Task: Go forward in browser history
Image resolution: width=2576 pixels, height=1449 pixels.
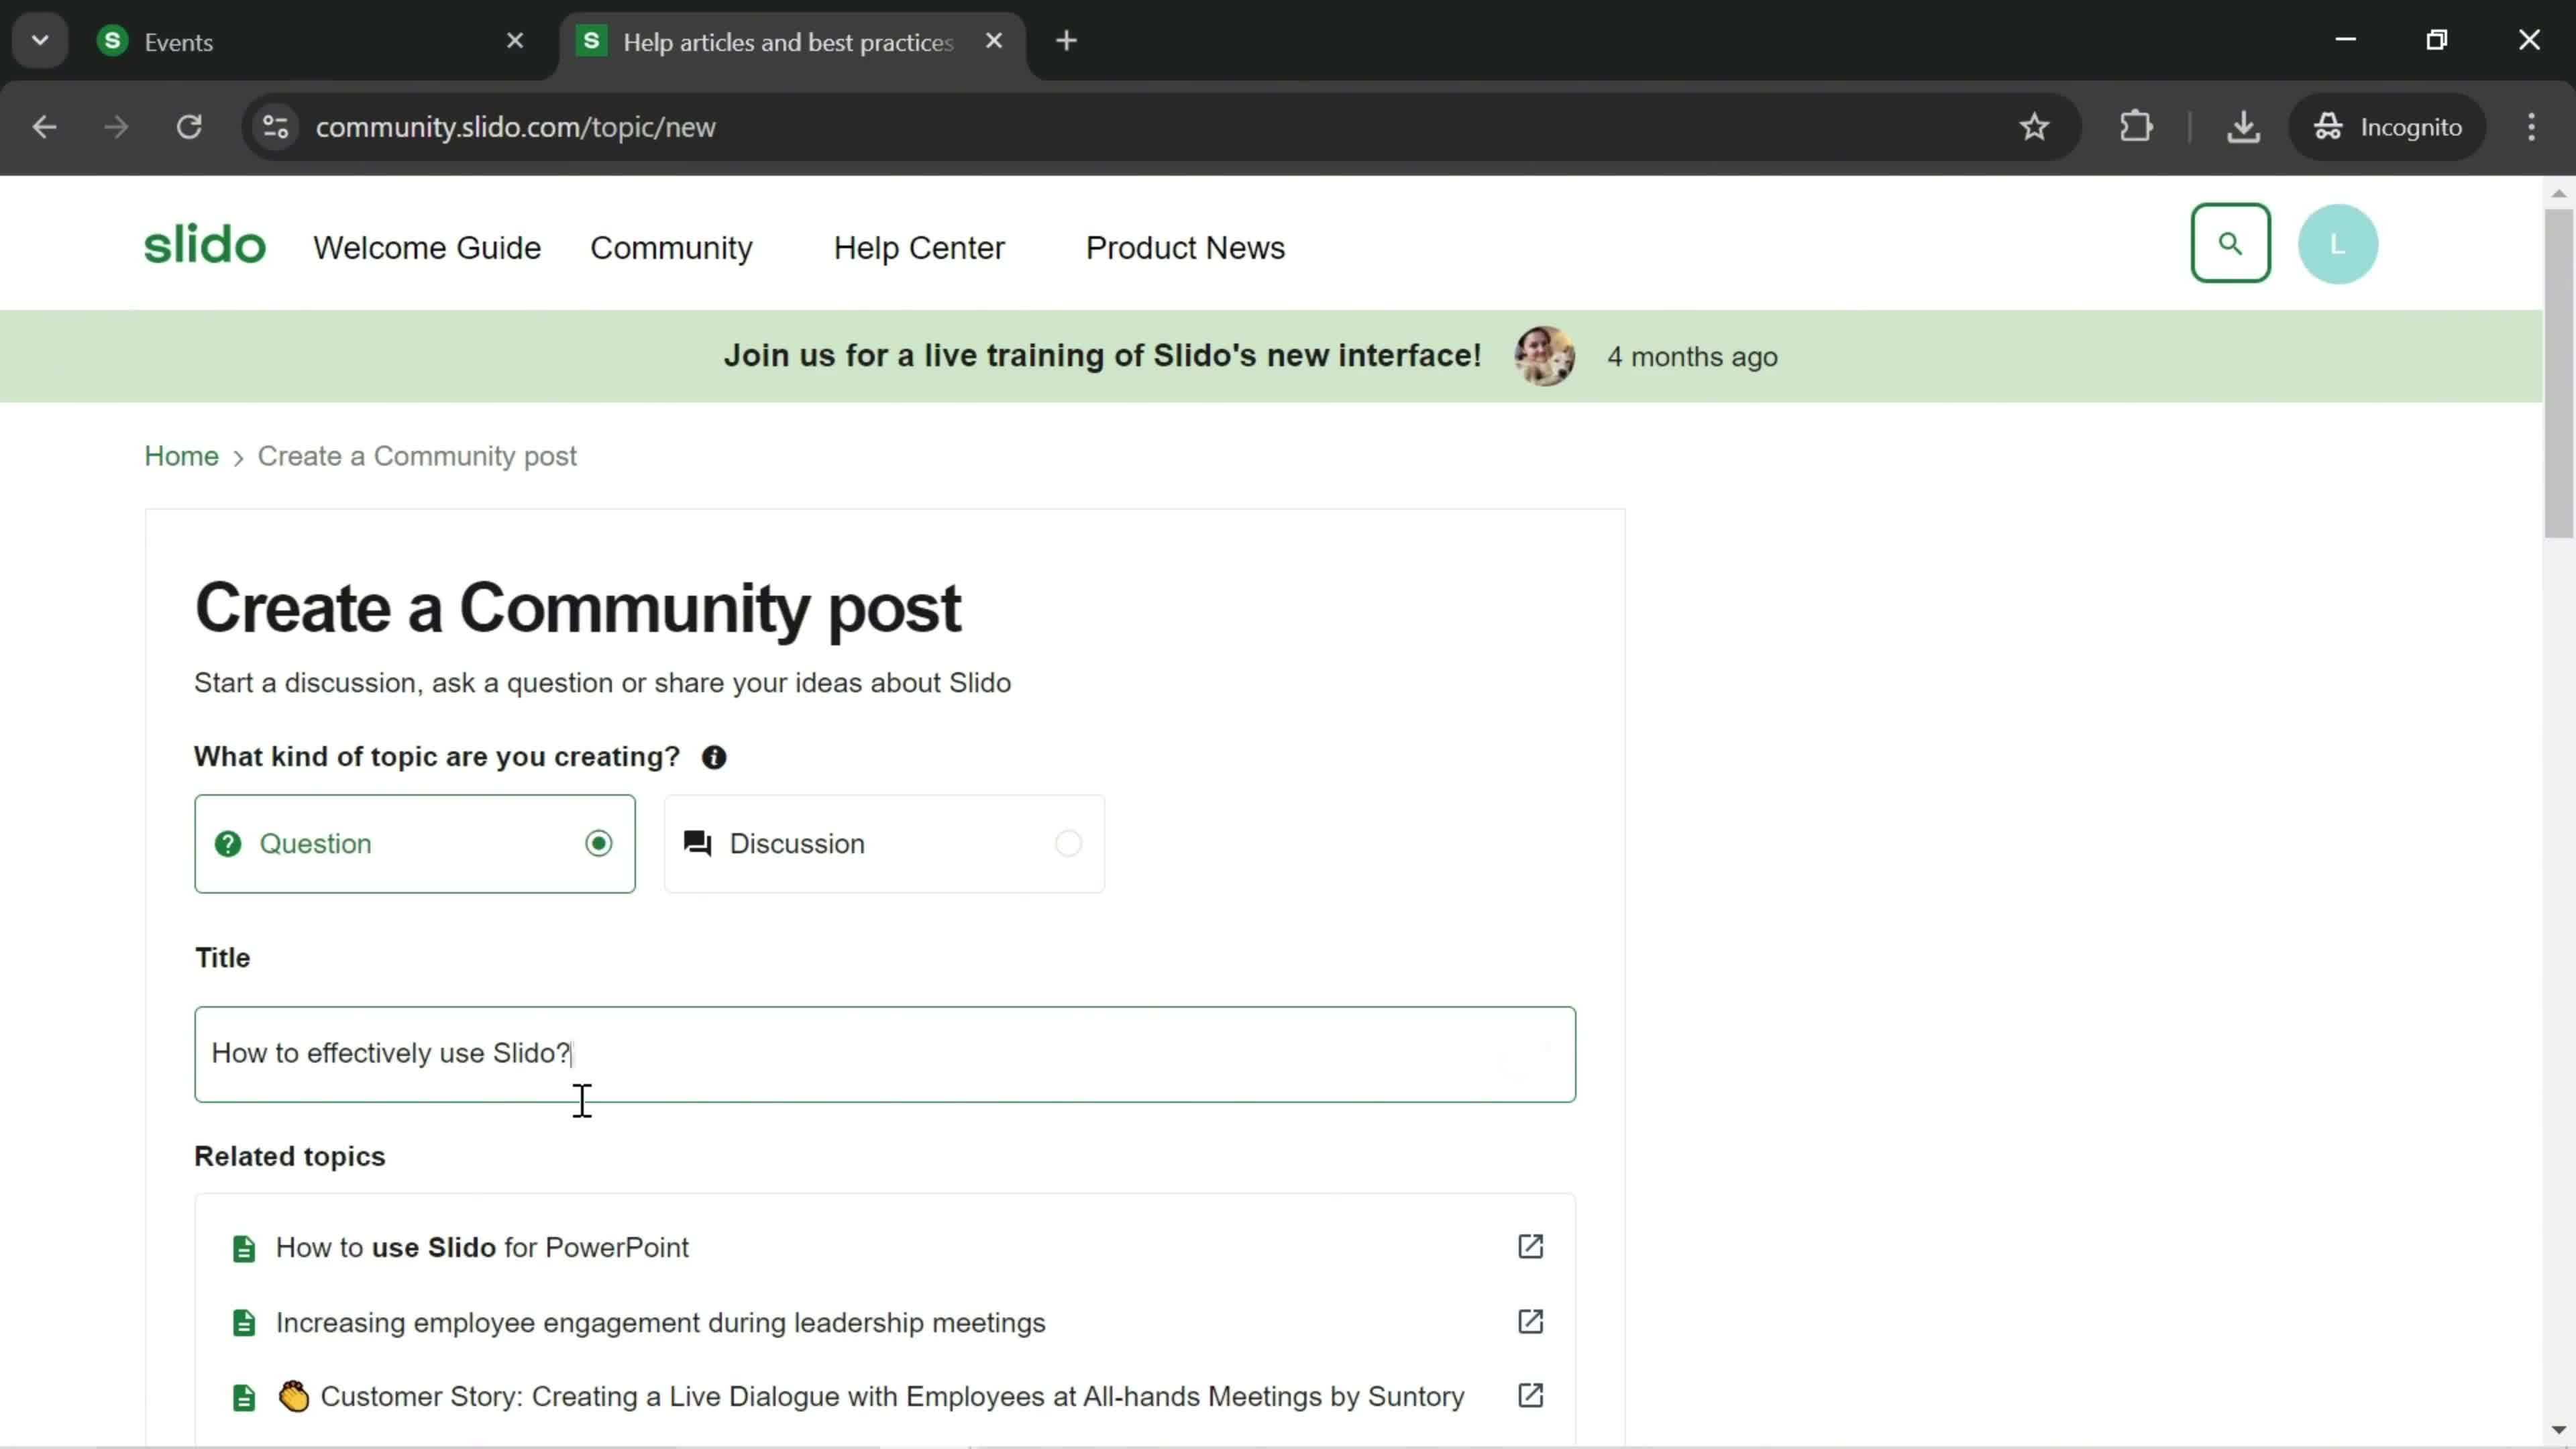Action: [116, 127]
